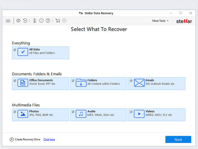
Task: Click the resume recovery icon
Action: pyautogui.click(x=25, y=21)
